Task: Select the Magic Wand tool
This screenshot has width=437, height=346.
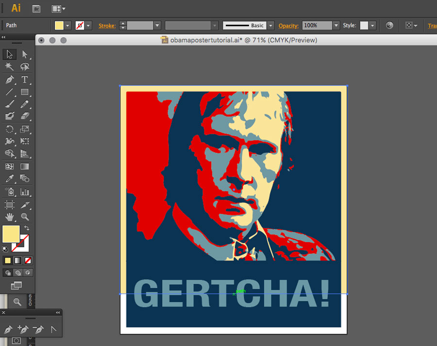Action: point(10,67)
